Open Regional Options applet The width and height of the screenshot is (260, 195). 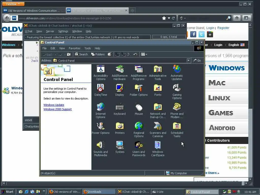click(139, 130)
